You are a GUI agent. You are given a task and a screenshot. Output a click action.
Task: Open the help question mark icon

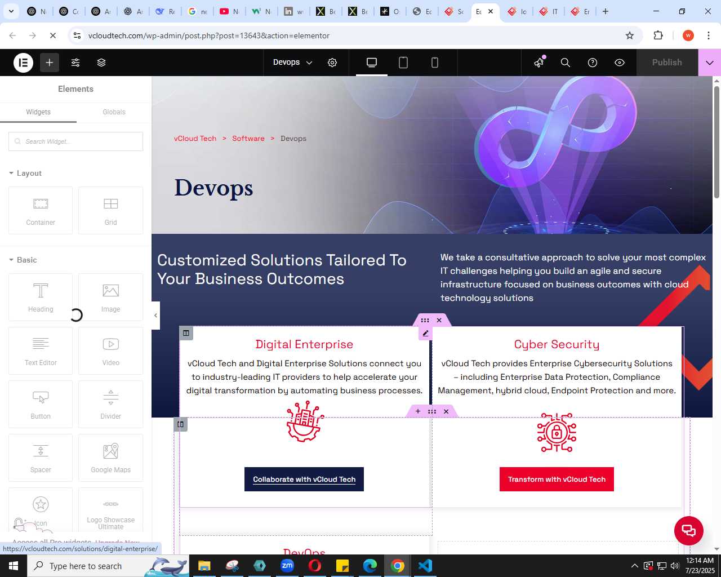pyautogui.click(x=593, y=63)
